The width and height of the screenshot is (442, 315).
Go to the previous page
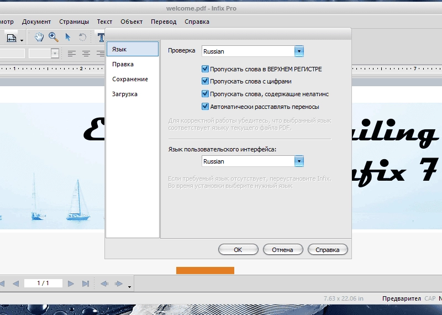point(16,283)
